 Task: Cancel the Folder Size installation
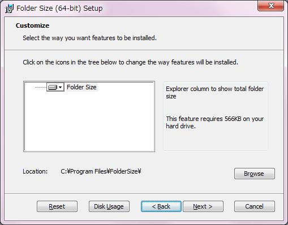point(255,206)
